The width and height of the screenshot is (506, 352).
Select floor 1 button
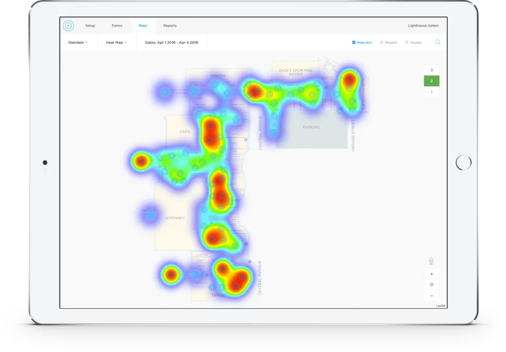432,92
